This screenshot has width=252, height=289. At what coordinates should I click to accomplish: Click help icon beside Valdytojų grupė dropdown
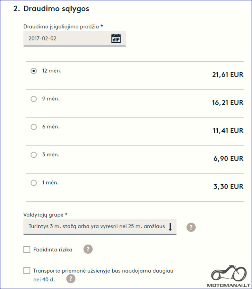(x=191, y=227)
